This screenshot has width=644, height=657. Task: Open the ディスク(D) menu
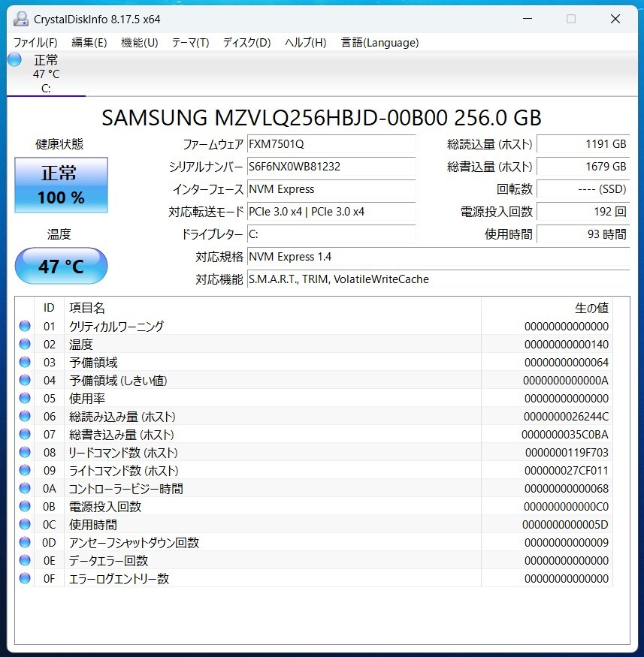246,43
